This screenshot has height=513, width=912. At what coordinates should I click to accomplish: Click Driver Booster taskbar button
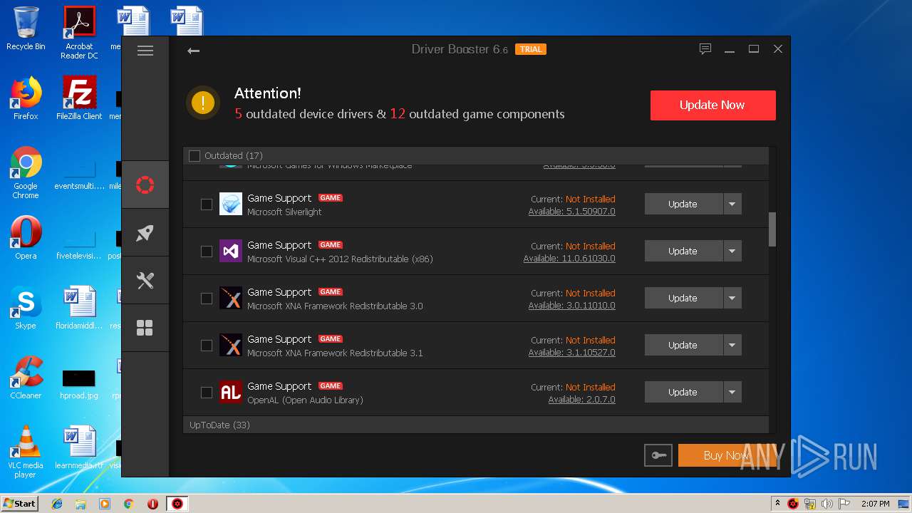[x=177, y=504]
